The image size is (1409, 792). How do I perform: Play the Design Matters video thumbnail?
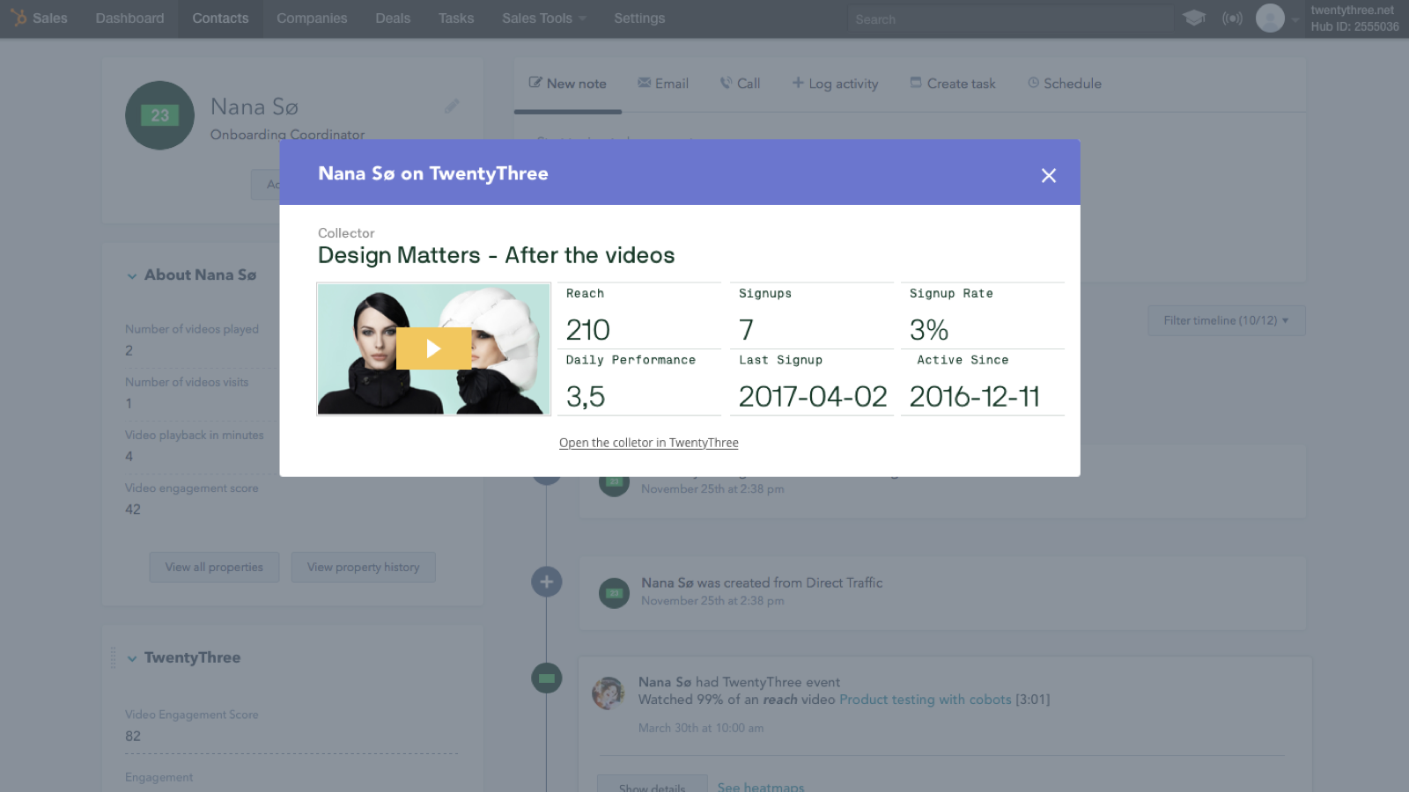coord(433,348)
